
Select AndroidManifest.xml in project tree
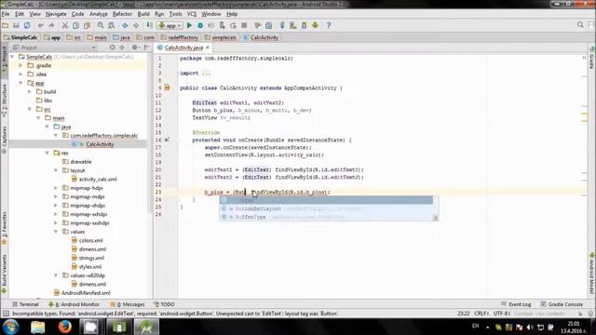(x=86, y=292)
